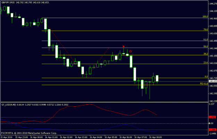Click the 142.235 price axis label
The width and height of the screenshot is (217, 139).
click(x=213, y=101)
